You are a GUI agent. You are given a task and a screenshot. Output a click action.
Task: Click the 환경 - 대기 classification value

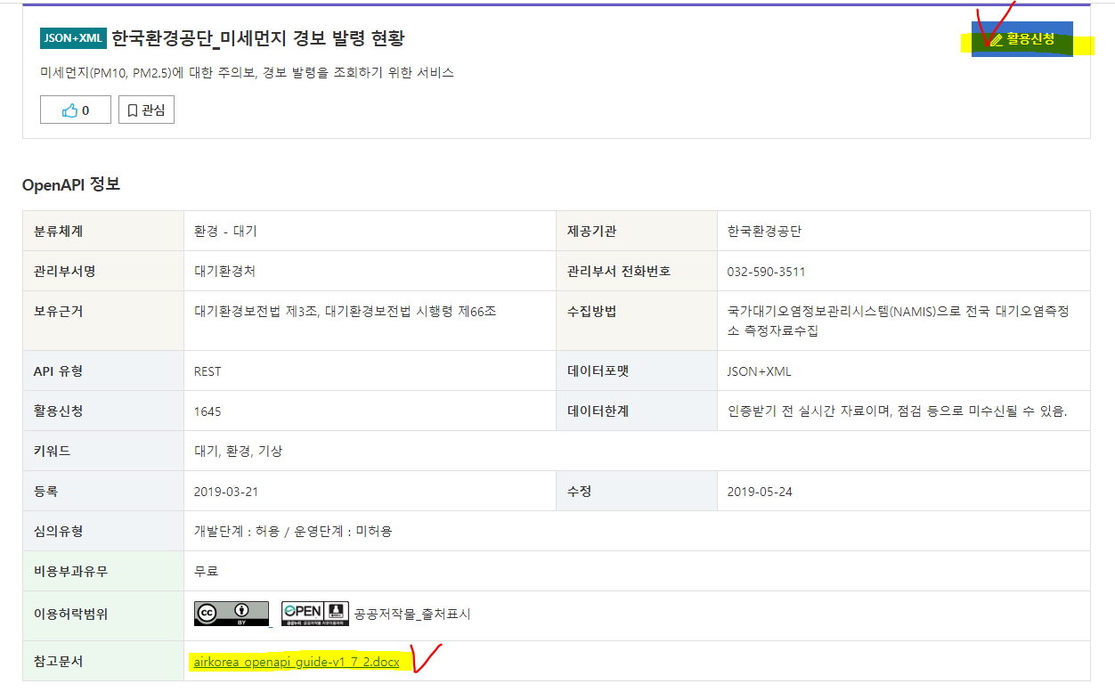tap(225, 231)
